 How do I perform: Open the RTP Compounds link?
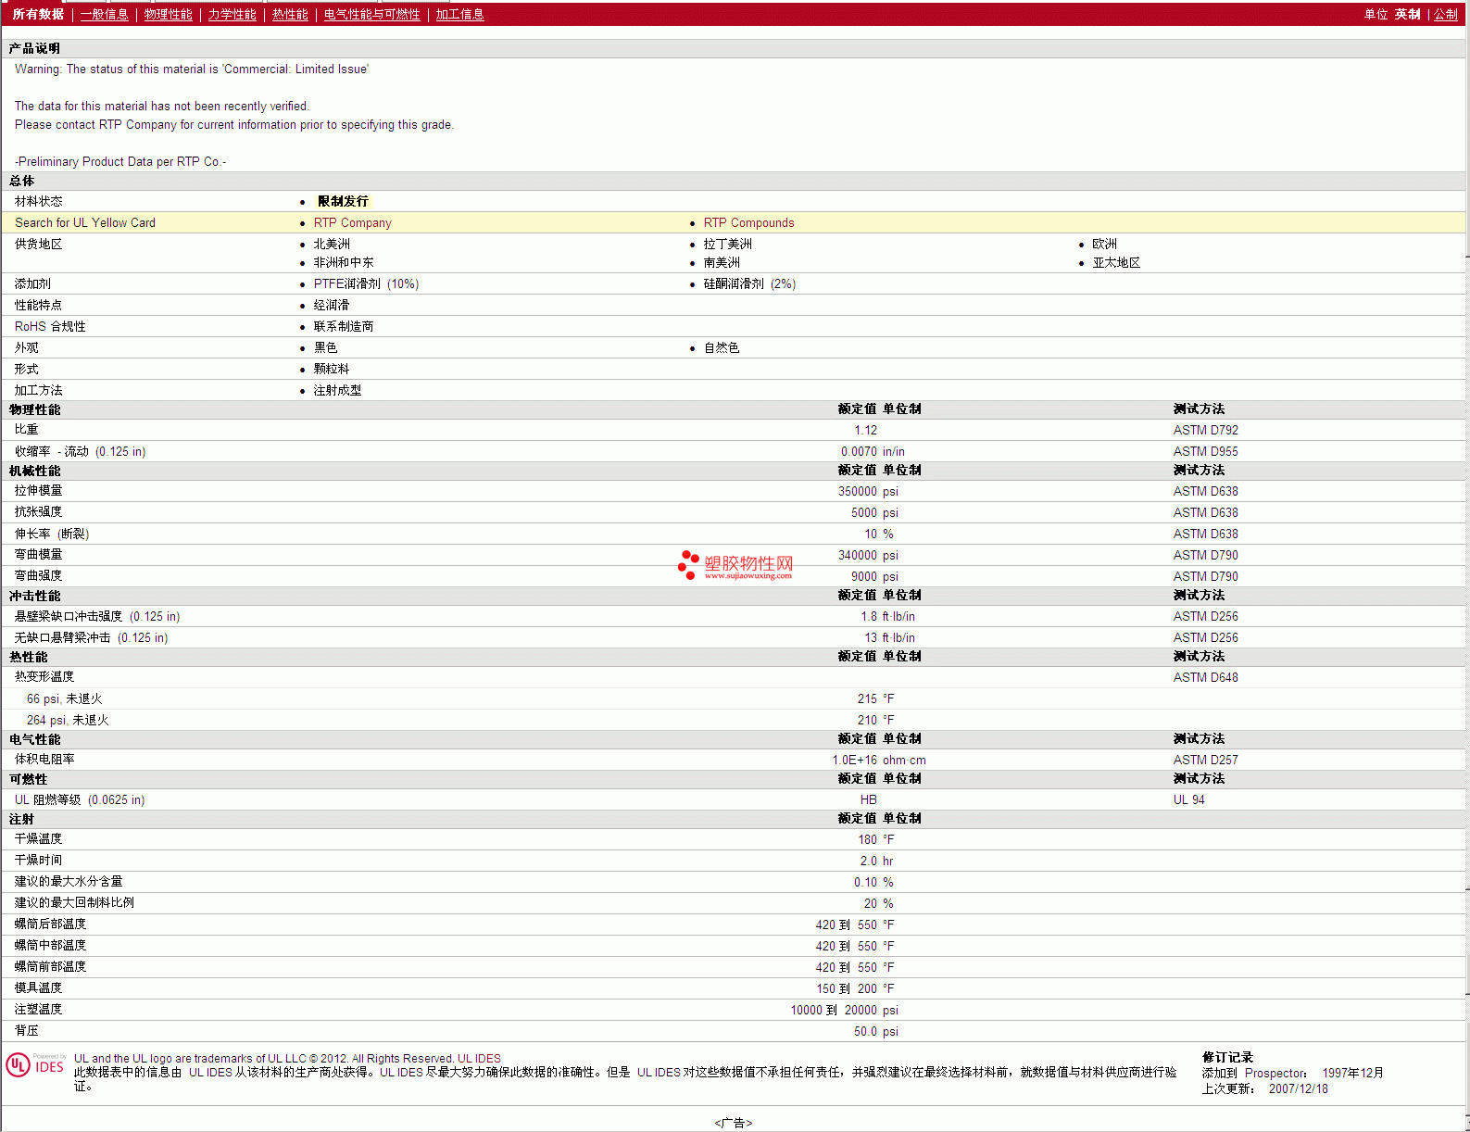pyautogui.click(x=748, y=223)
